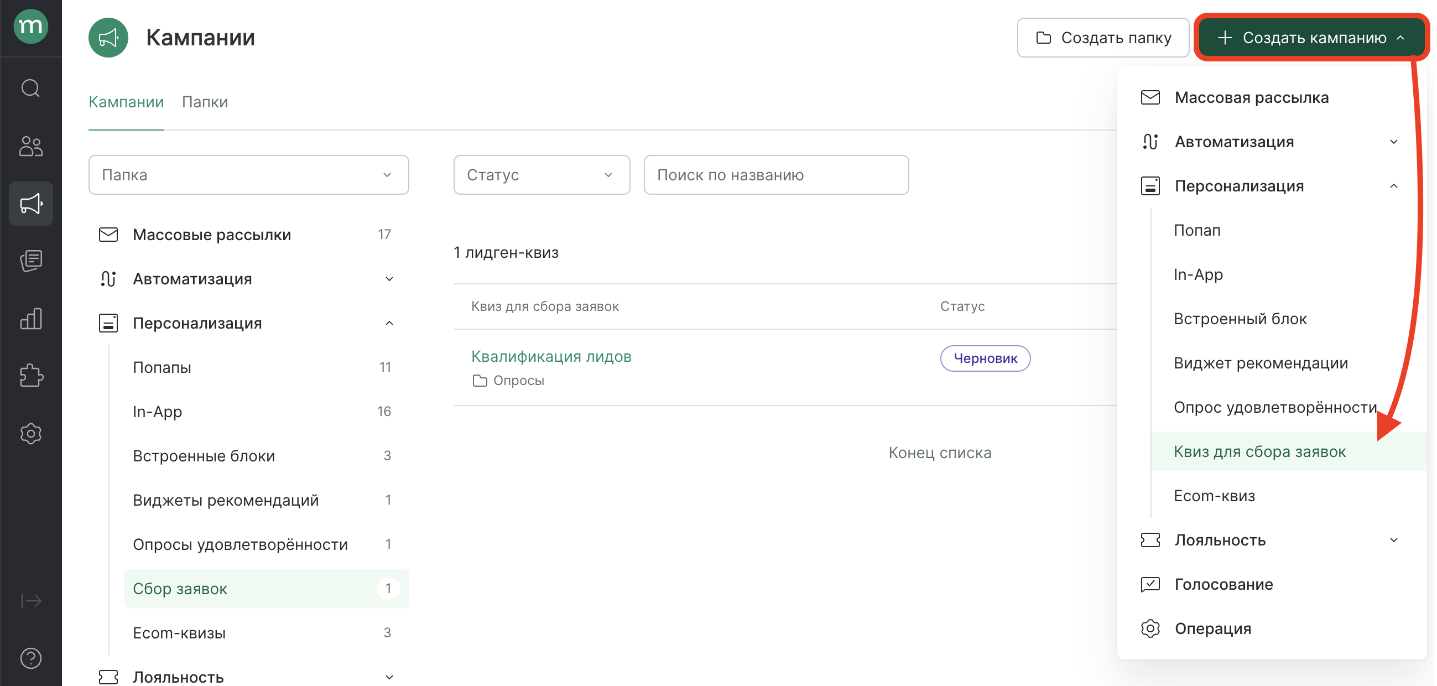Screen dimensions: 1437x686
Task: Switch to the Папки tab
Action: (205, 102)
